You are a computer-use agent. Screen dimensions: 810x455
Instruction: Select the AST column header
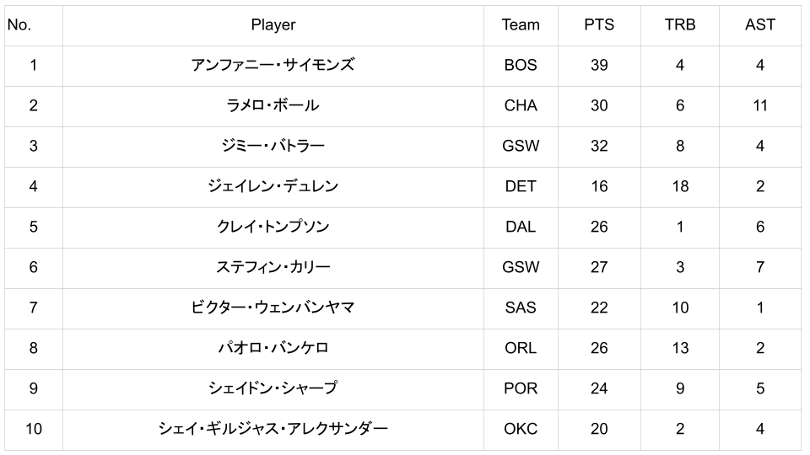coord(760,25)
